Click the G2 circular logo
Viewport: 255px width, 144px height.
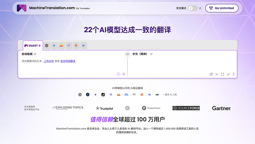coord(127,108)
